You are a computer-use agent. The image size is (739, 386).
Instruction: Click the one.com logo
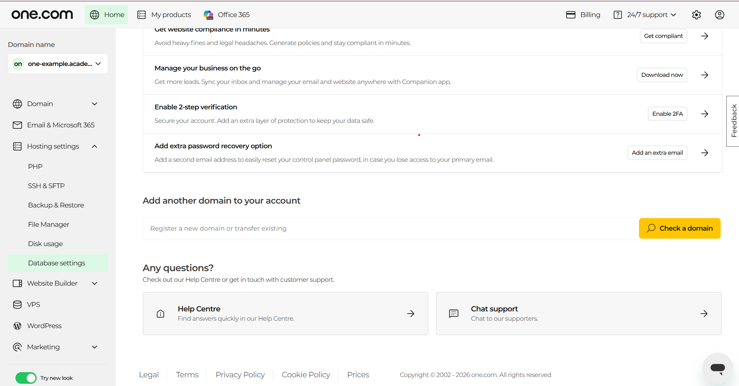coord(42,14)
